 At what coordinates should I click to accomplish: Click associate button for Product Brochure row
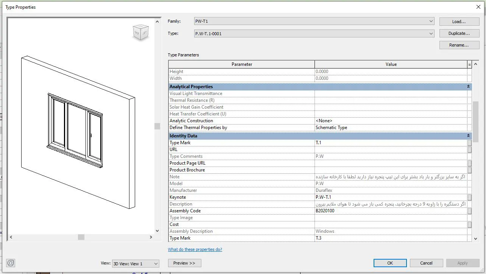tap(469, 170)
